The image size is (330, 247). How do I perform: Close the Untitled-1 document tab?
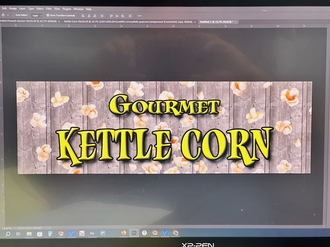(x=236, y=22)
